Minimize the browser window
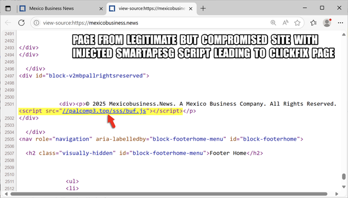 pyautogui.click(x=305, y=8)
